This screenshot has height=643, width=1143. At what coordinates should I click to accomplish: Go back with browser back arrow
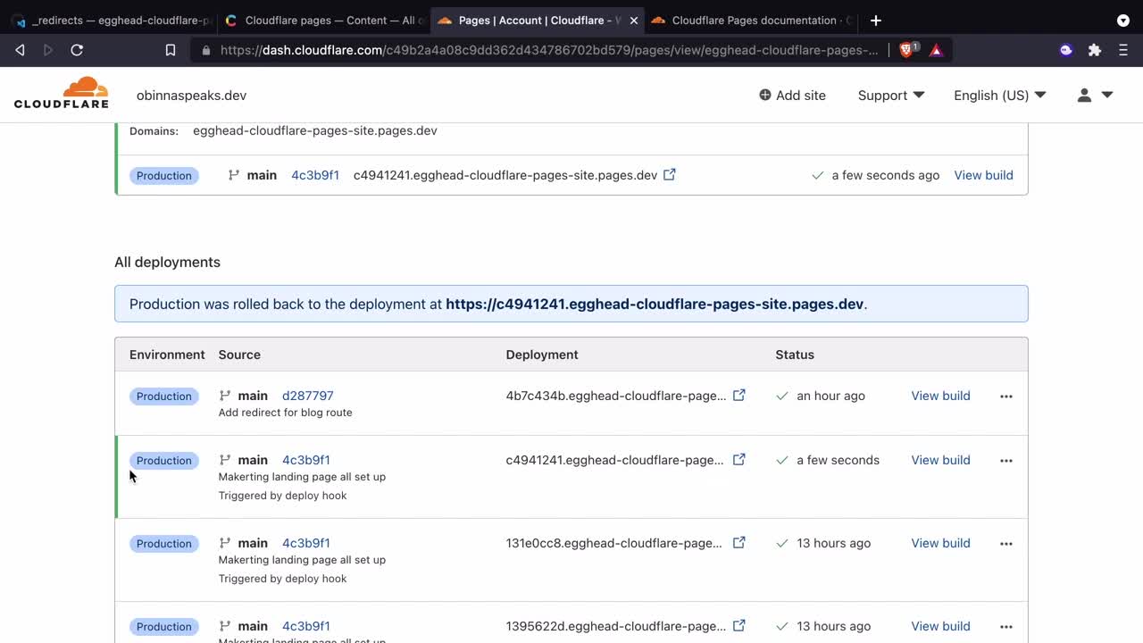[x=21, y=50]
